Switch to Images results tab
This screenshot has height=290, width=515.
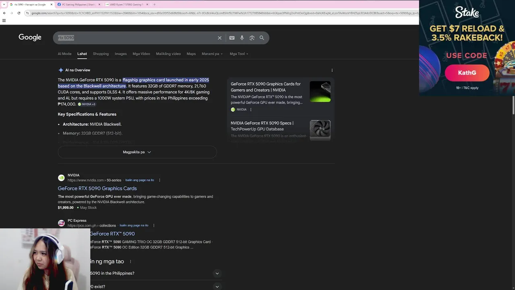pos(121,54)
